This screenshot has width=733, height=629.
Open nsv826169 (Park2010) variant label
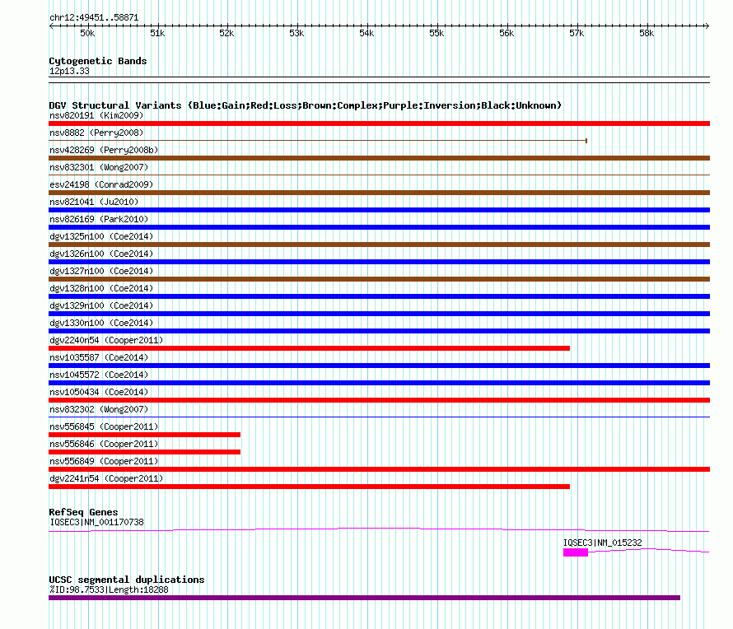tap(99, 219)
